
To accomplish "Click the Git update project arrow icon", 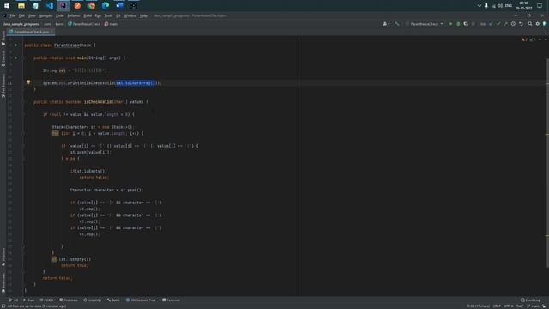I will tap(491, 24).
